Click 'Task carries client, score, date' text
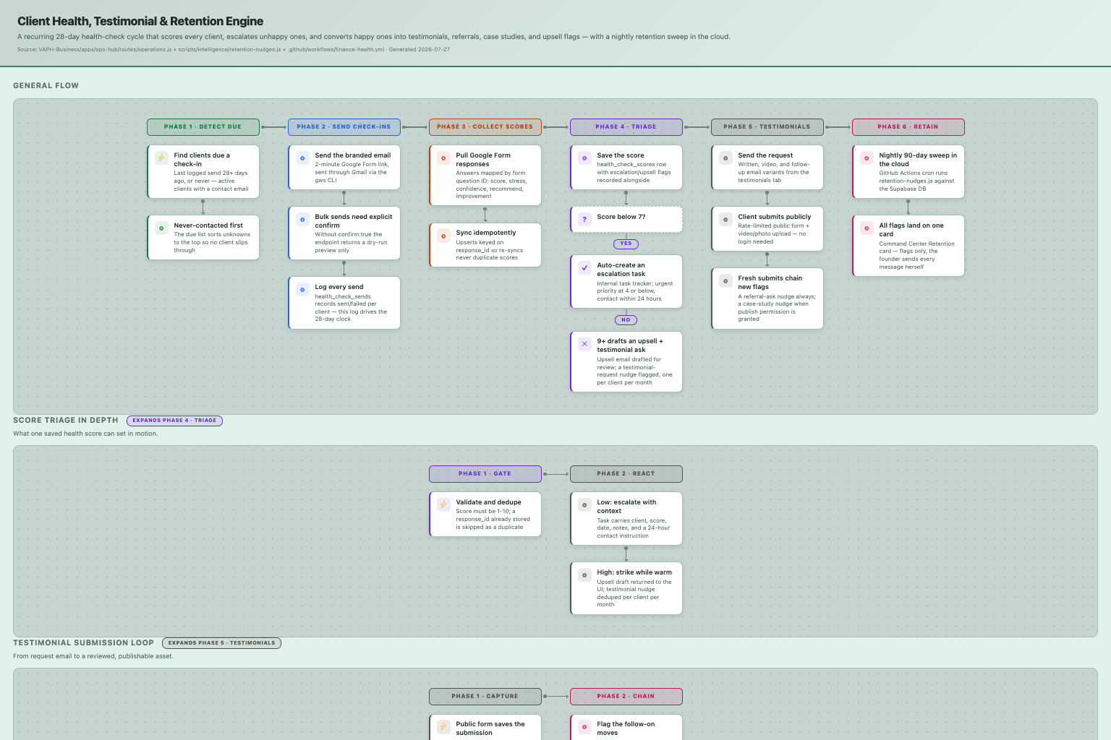The height and width of the screenshot is (740, 1111). point(634,528)
